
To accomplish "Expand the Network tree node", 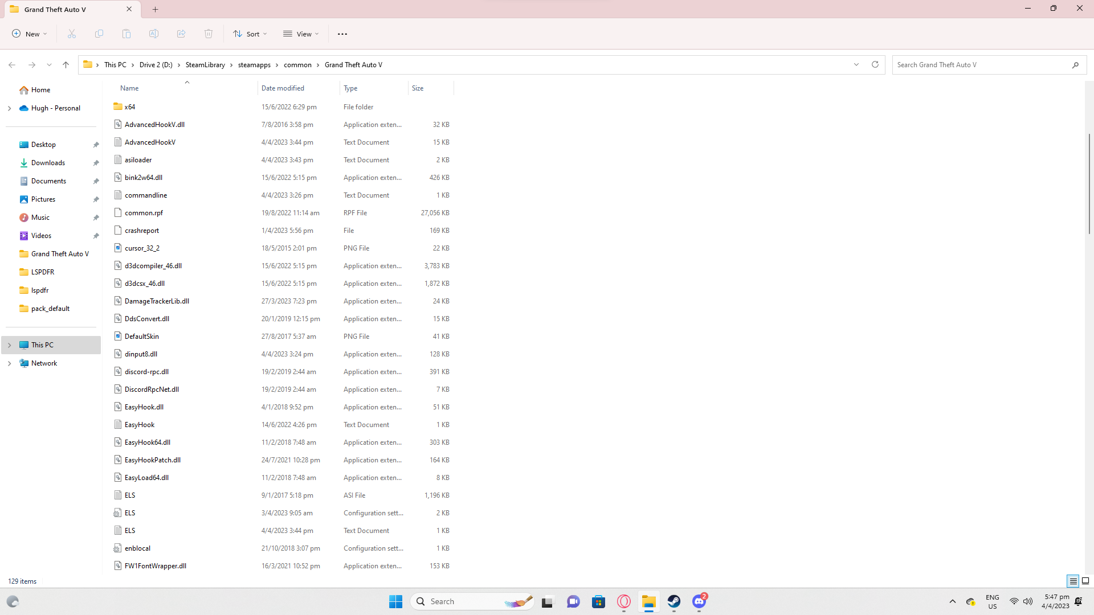I will (9, 363).
